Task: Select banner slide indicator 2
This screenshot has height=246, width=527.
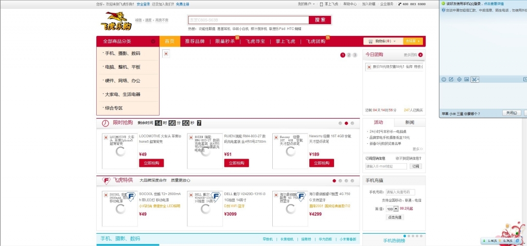Action: pyautogui.click(x=348, y=55)
